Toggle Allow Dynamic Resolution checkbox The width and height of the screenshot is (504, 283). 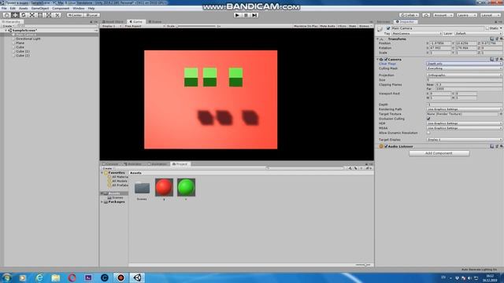[x=428, y=133]
